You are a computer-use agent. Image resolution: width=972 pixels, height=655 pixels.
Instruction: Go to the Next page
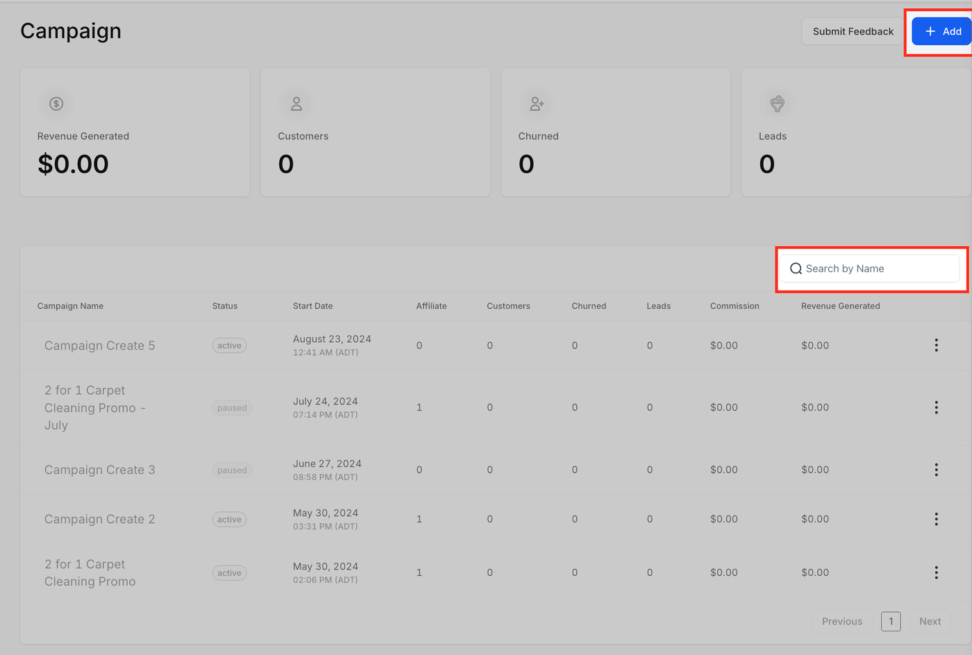click(x=930, y=622)
